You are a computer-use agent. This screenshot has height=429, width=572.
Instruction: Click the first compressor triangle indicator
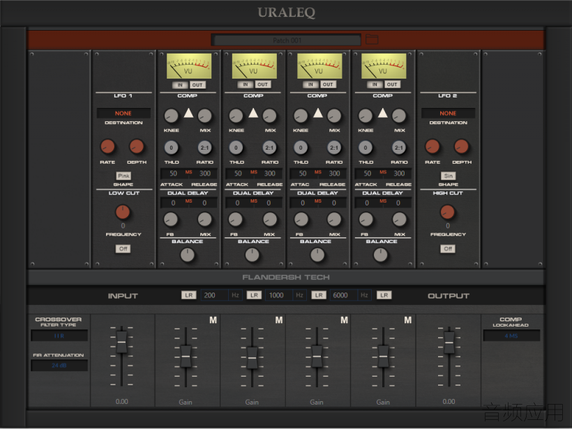pos(188,113)
